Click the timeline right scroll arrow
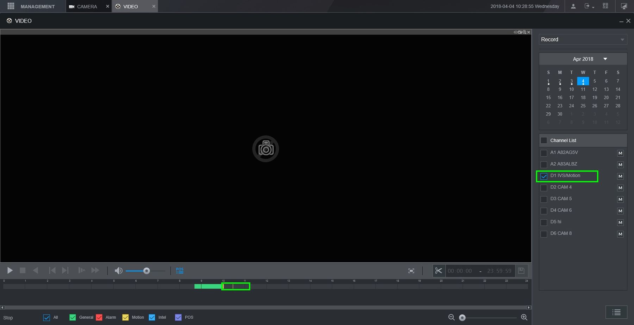Image resolution: width=634 pixels, height=325 pixels. (x=529, y=307)
